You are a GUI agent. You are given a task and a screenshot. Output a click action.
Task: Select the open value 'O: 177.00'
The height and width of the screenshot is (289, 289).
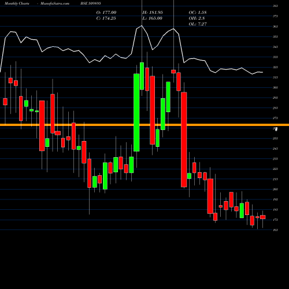point(106,12)
